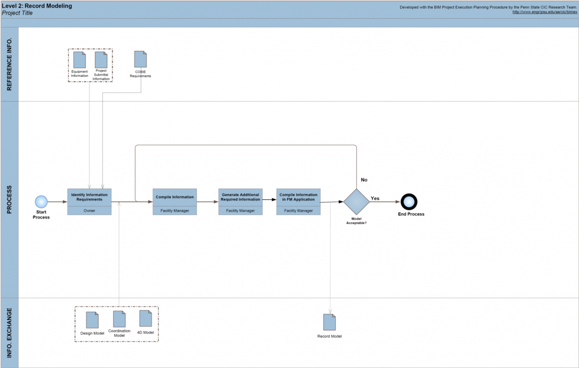The image size is (579, 368).
Task: Select Compile Information in FM Application box
Action: tap(298, 198)
